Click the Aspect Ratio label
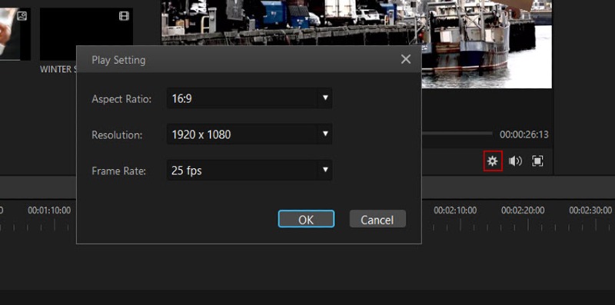This screenshot has width=615, height=305. (x=121, y=99)
